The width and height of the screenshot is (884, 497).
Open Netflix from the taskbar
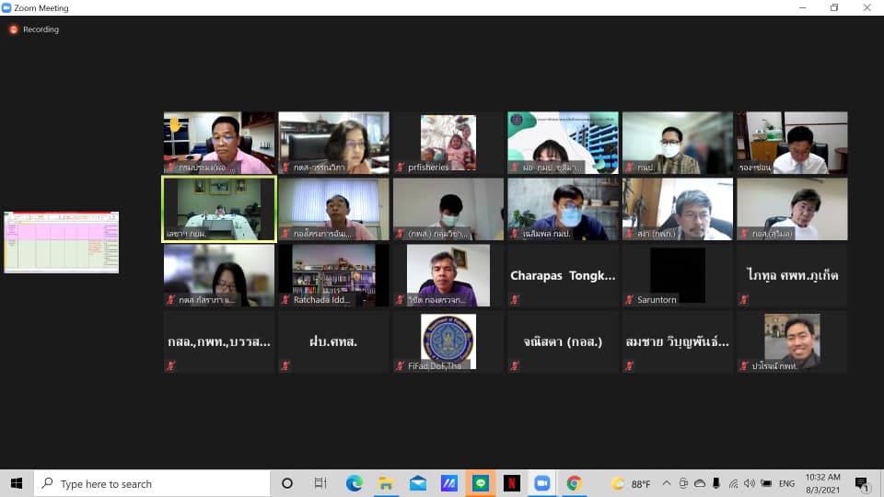coord(512,483)
